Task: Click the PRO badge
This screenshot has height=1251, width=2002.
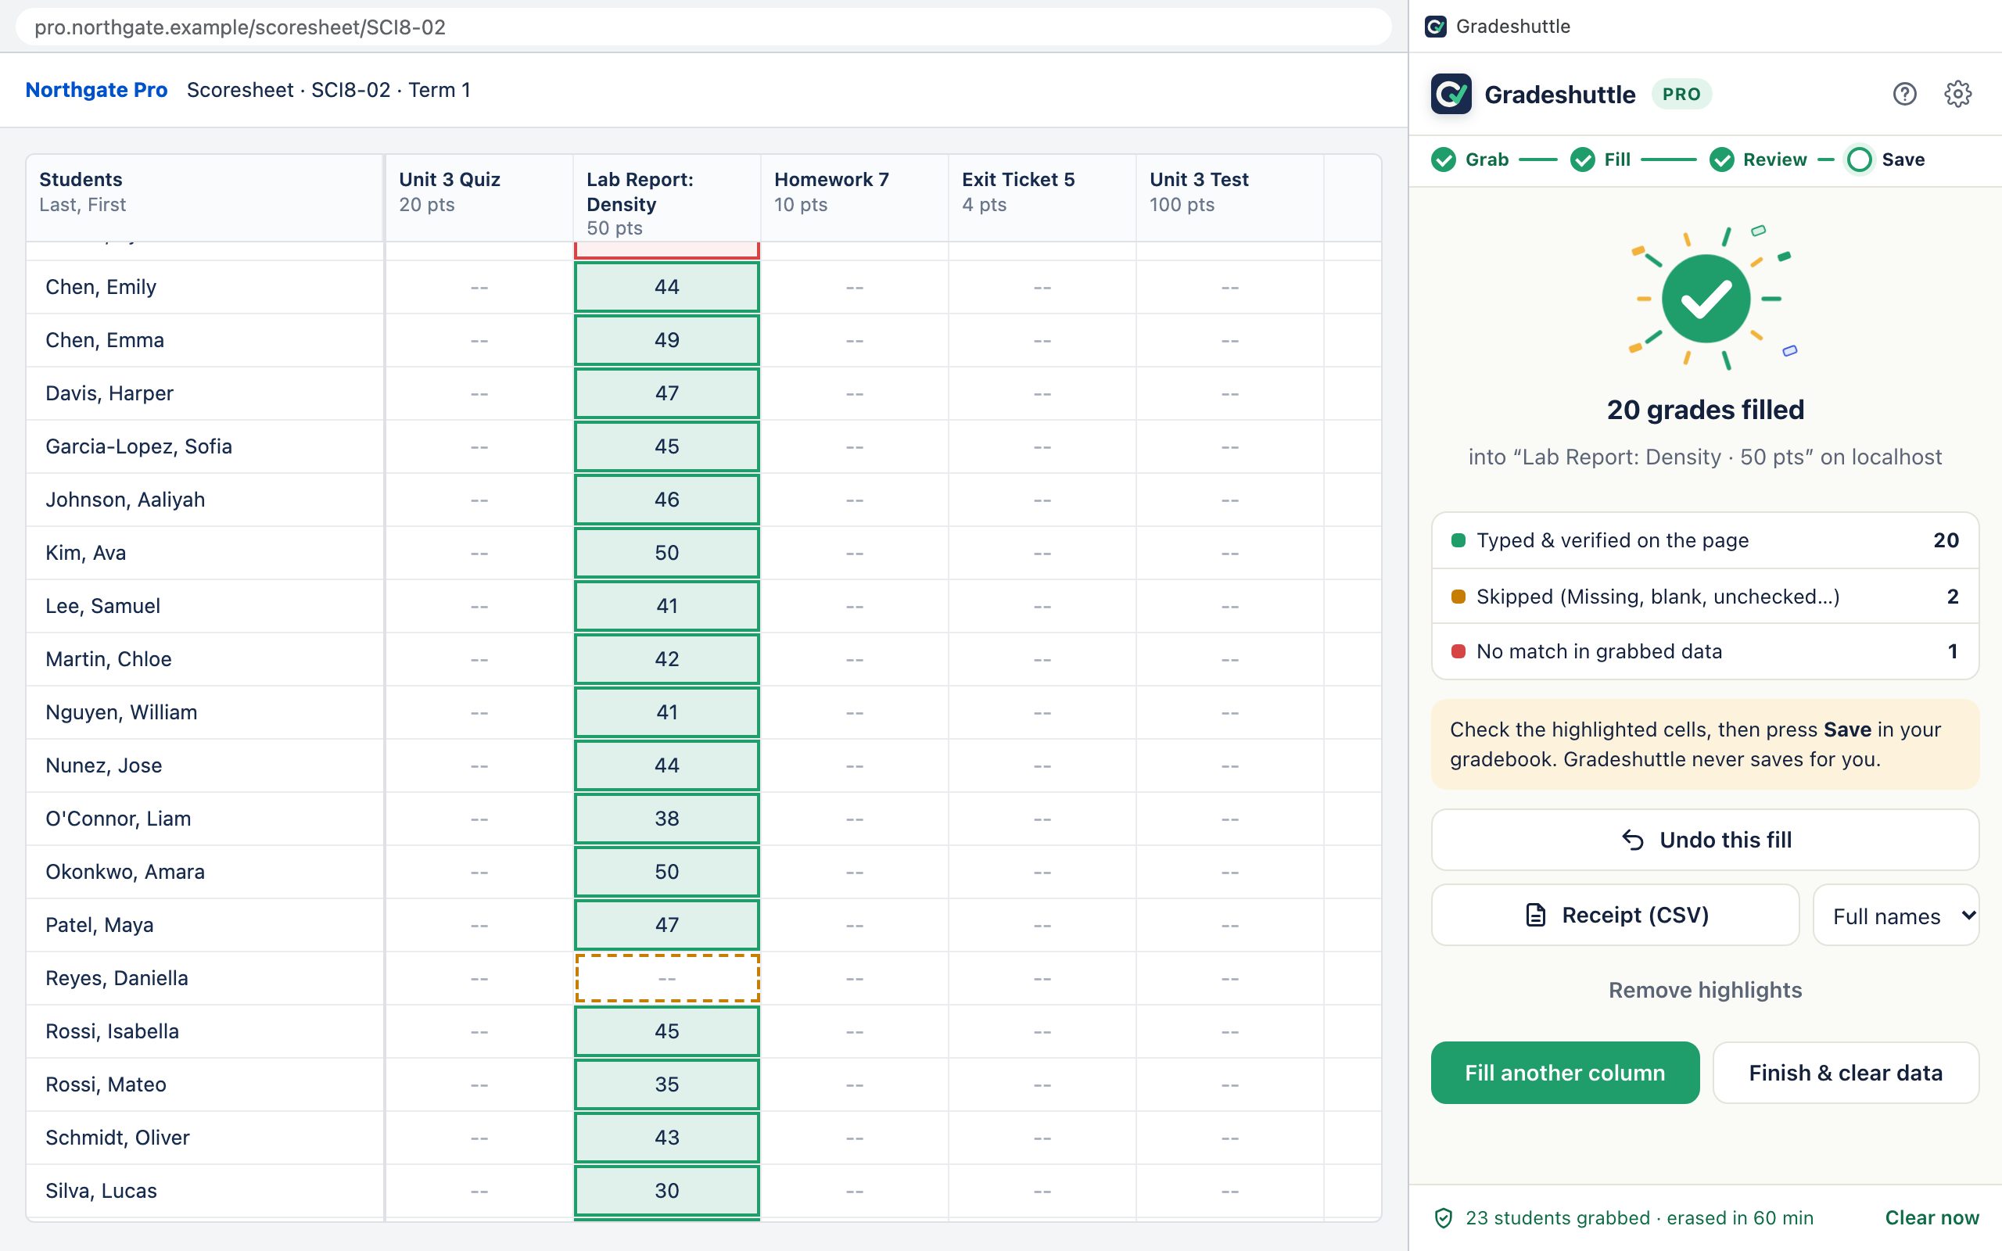Action: click(1681, 95)
